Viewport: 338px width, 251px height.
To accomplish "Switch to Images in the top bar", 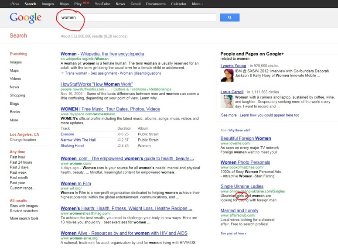I will pyautogui.click(x=48, y=4).
